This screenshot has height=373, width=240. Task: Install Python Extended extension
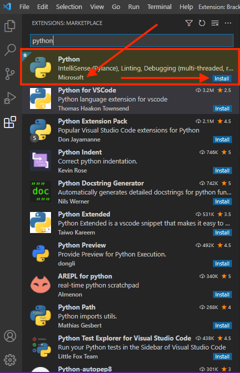(222, 232)
